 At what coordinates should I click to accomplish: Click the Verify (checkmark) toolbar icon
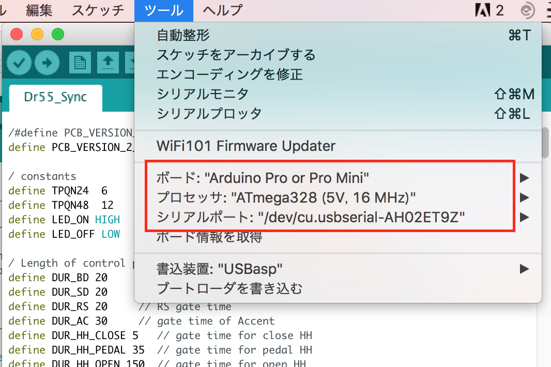(x=19, y=63)
